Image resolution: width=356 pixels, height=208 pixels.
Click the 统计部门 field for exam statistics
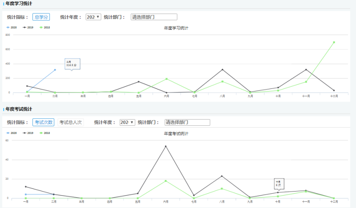coord(187,122)
